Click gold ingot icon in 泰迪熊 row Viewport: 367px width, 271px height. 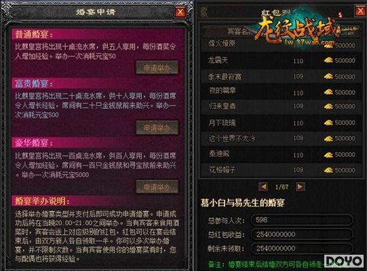pos(328,154)
